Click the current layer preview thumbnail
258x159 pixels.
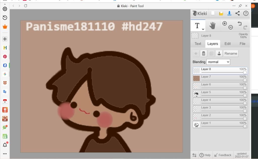195,36
